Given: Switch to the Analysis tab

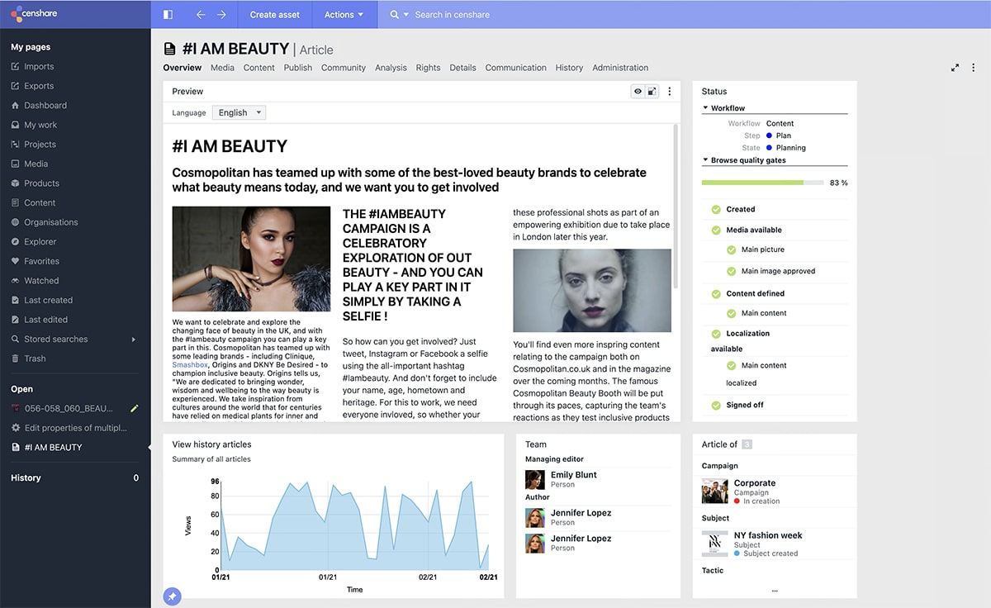Looking at the screenshot, I should pyautogui.click(x=391, y=68).
